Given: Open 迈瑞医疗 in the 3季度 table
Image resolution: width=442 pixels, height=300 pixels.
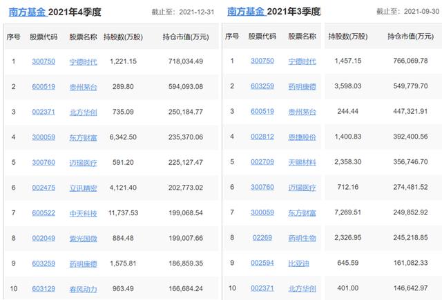Looking at the screenshot, I should pyautogui.click(x=302, y=188).
